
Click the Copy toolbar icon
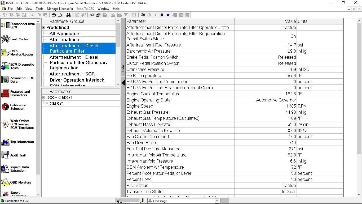39,15
